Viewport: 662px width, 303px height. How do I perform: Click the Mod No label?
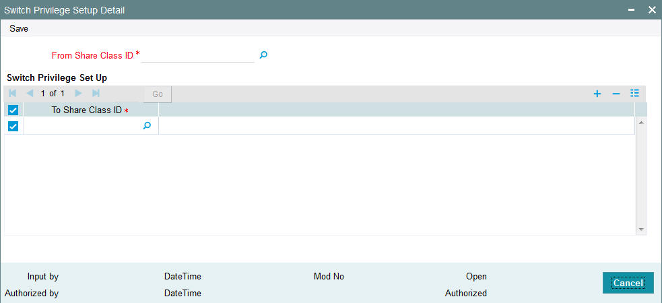[329, 277]
